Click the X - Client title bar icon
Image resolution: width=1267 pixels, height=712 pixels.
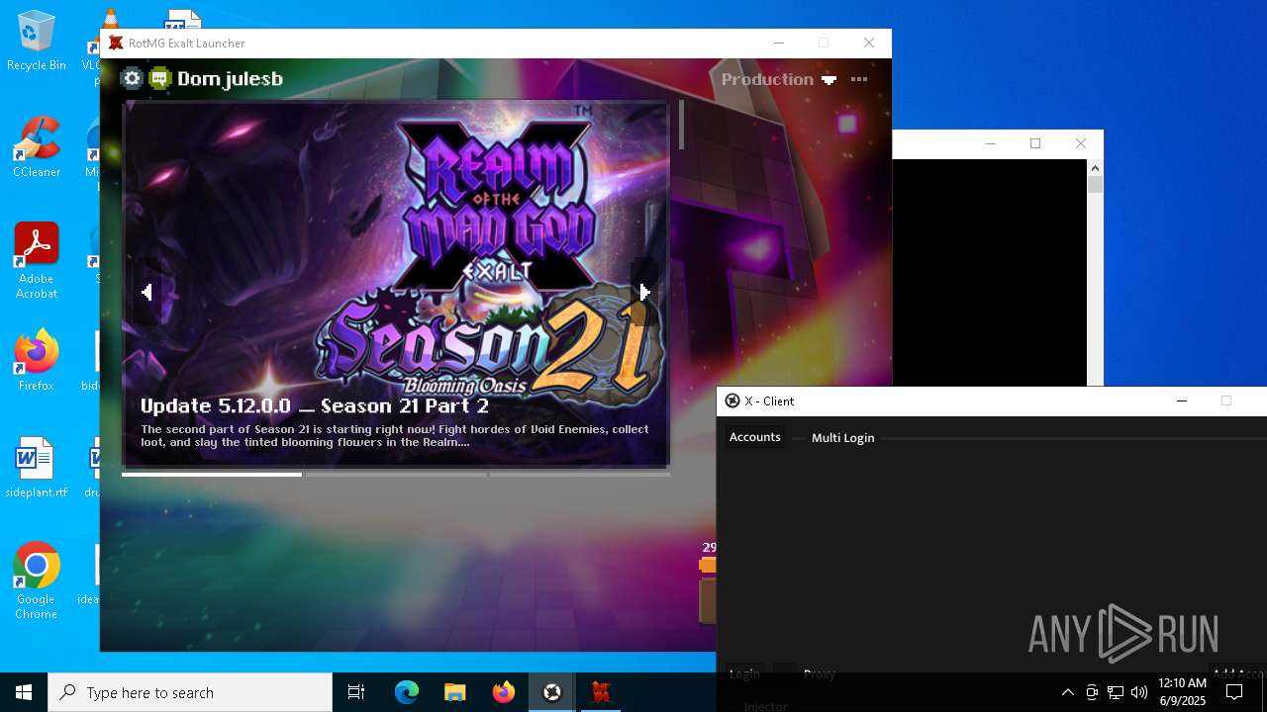pyautogui.click(x=732, y=400)
